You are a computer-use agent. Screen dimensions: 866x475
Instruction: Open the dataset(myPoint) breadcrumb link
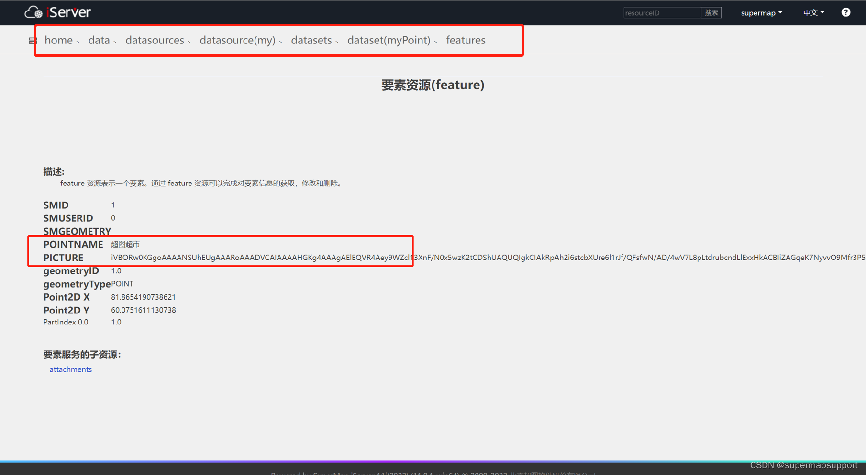pyautogui.click(x=389, y=40)
